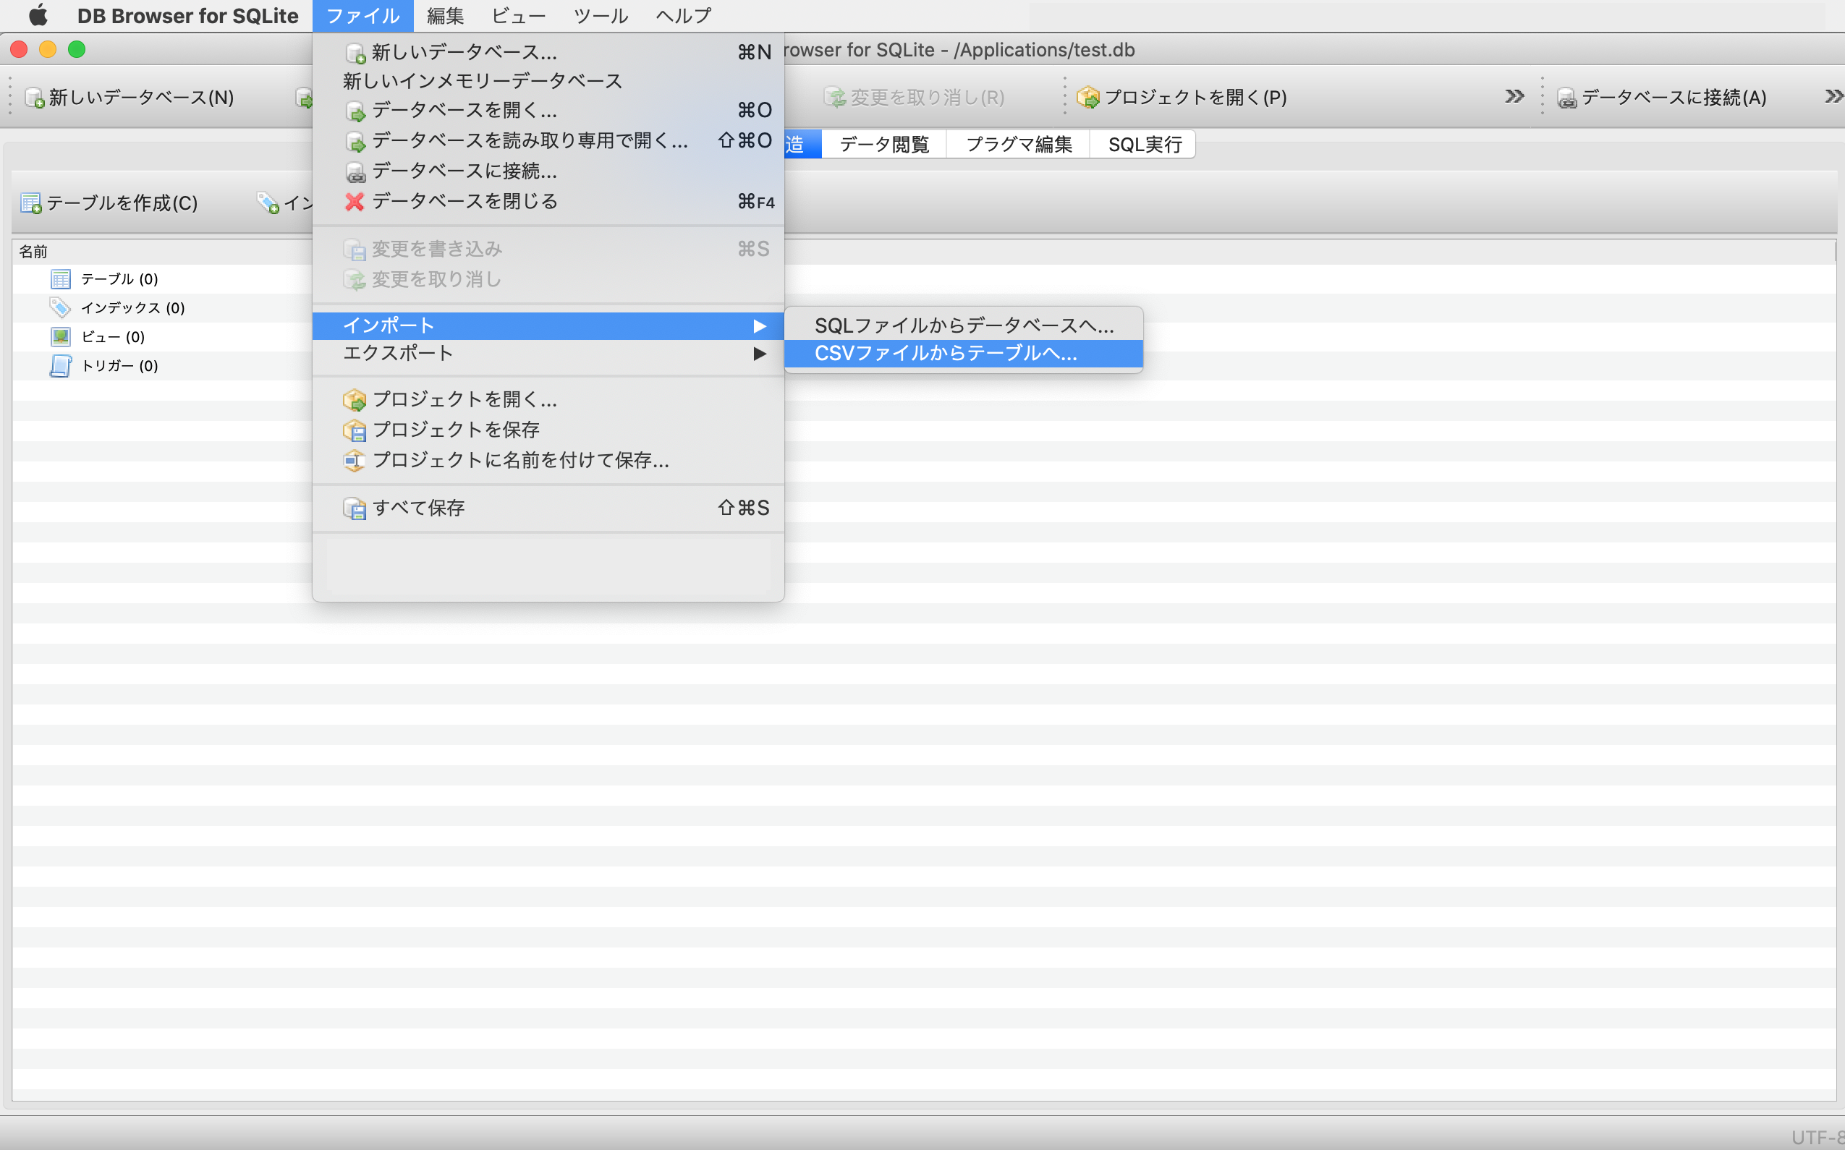Open the ビュー menu
Image resolution: width=1845 pixels, height=1150 pixels.
(x=518, y=16)
